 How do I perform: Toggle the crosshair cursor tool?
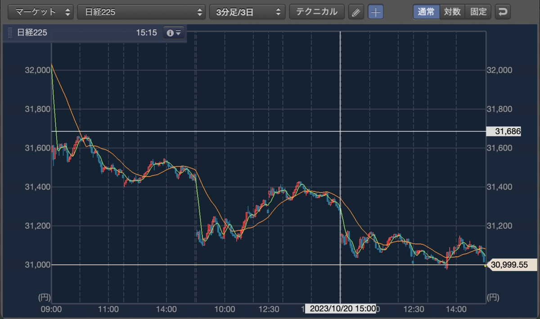[376, 12]
